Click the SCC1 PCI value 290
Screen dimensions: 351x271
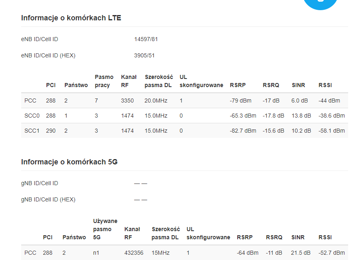(x=51, y=131)
